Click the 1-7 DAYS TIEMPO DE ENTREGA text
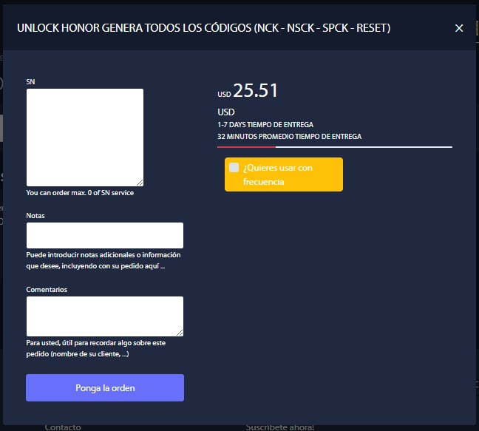The height and width of the screenshot is (431, 479). pyautogui.click(x=265, y=125)
